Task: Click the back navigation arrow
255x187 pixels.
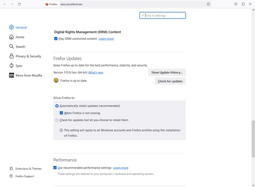Action: tap(5, 4)
